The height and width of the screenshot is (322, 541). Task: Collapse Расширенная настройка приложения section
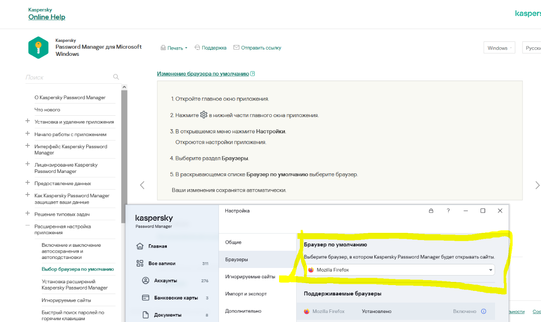tap(28, 226)
